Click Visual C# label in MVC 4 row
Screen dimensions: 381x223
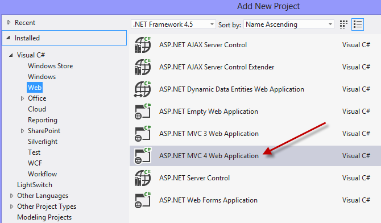pyautogui.click(x=356, y=156)
